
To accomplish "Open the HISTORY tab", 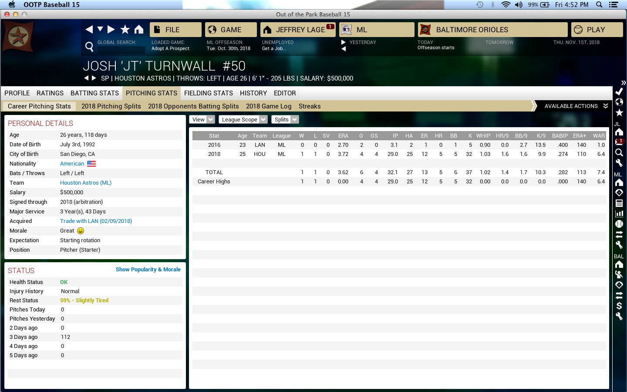I will 253,93.
